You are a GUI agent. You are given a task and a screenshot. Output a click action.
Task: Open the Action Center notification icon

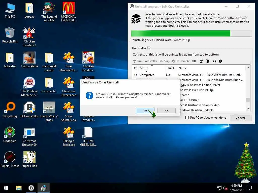250,188
